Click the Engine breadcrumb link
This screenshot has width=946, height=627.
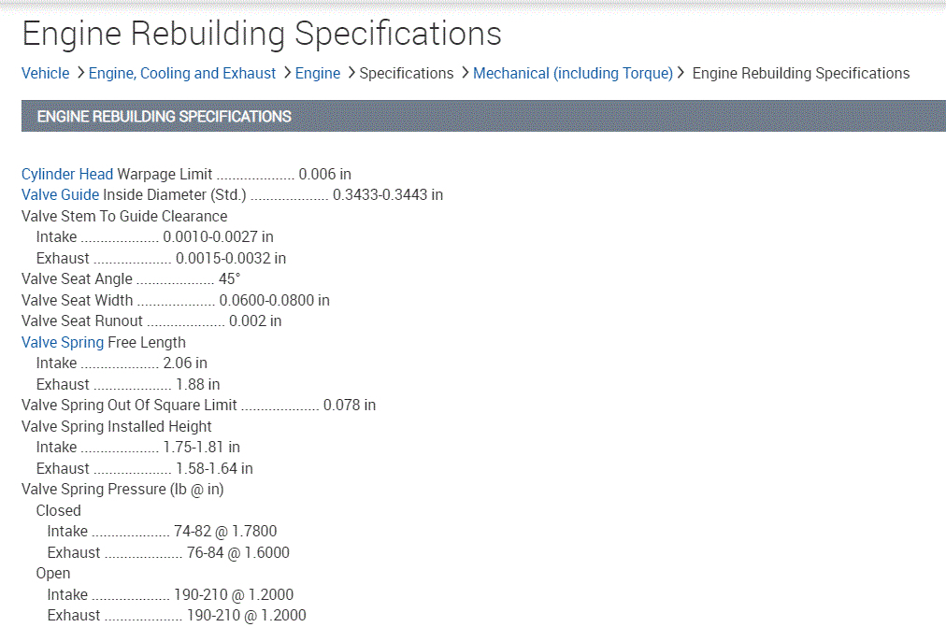318,73
